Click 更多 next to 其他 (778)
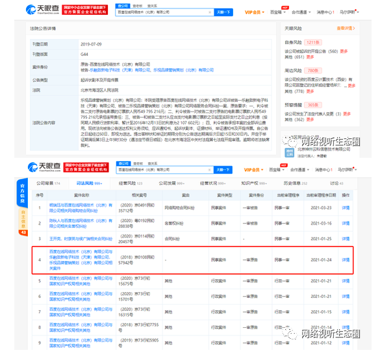380x357 pixels. click(x=310, y=92)
